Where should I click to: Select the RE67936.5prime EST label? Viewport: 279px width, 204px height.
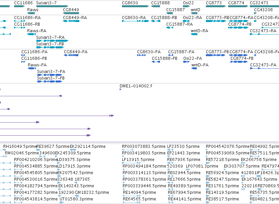pos(184,160)
